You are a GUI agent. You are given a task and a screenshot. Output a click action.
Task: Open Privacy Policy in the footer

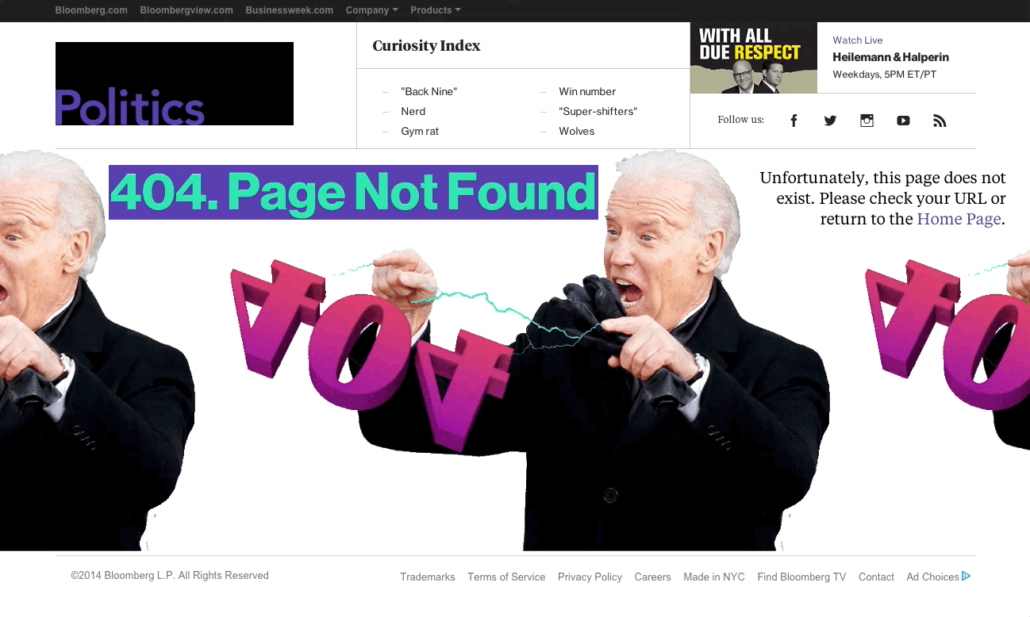(x=590, y=577)
